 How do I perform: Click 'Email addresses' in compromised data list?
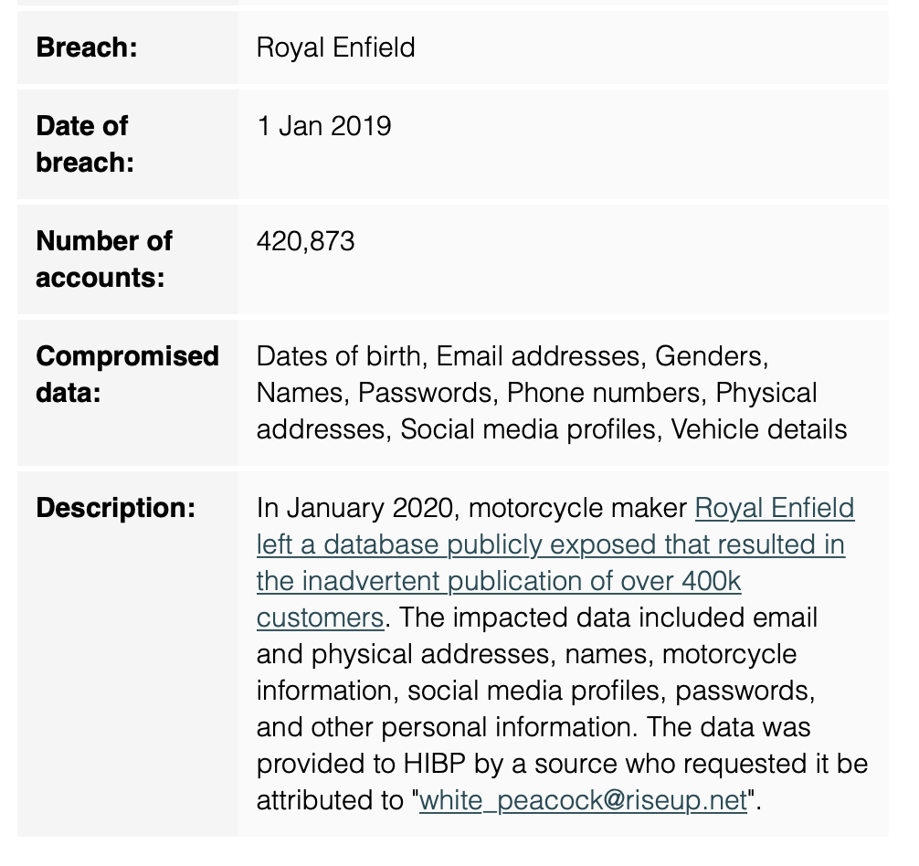tap(537, 356)
